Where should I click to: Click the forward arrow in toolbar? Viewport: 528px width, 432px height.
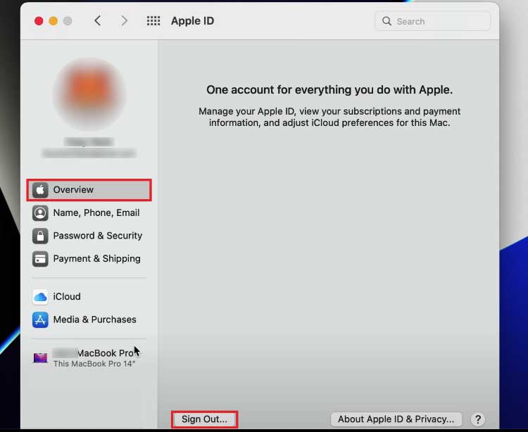coord(124,21)
